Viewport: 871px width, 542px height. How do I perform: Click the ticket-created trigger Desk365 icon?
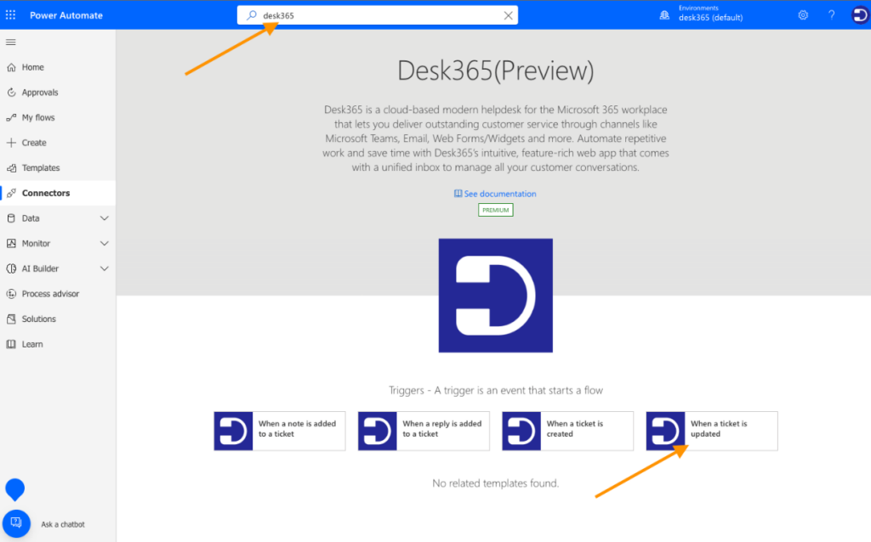[x=521, y=431]
